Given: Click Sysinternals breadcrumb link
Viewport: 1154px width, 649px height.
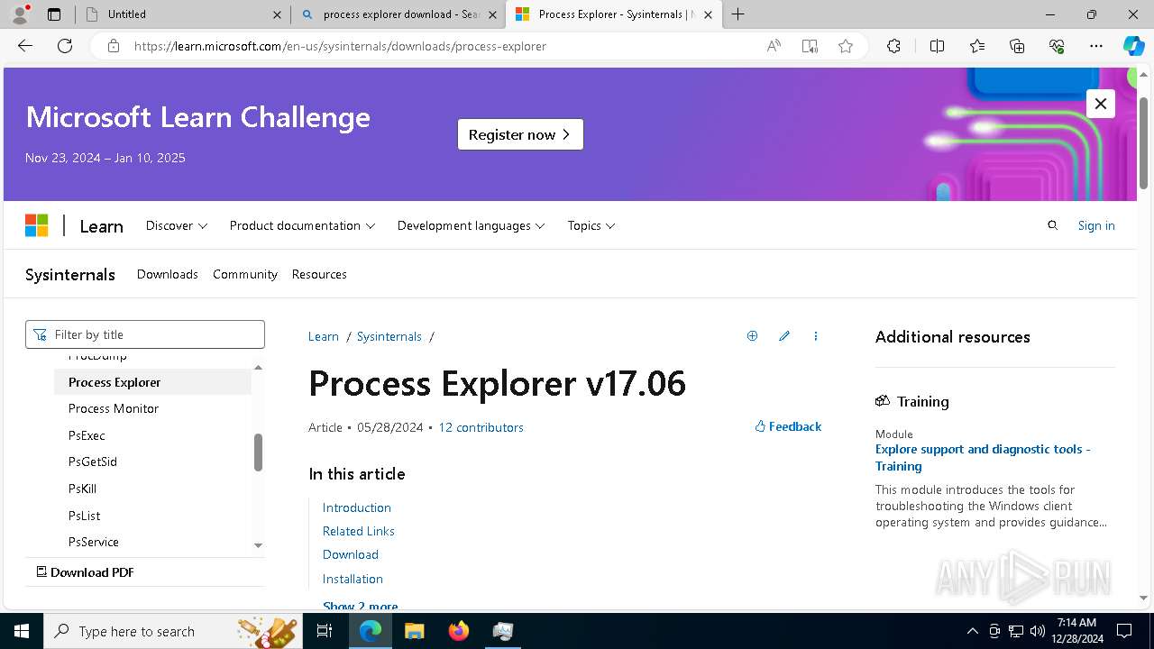Looking at the screenshot, I should tap(389, 336).
